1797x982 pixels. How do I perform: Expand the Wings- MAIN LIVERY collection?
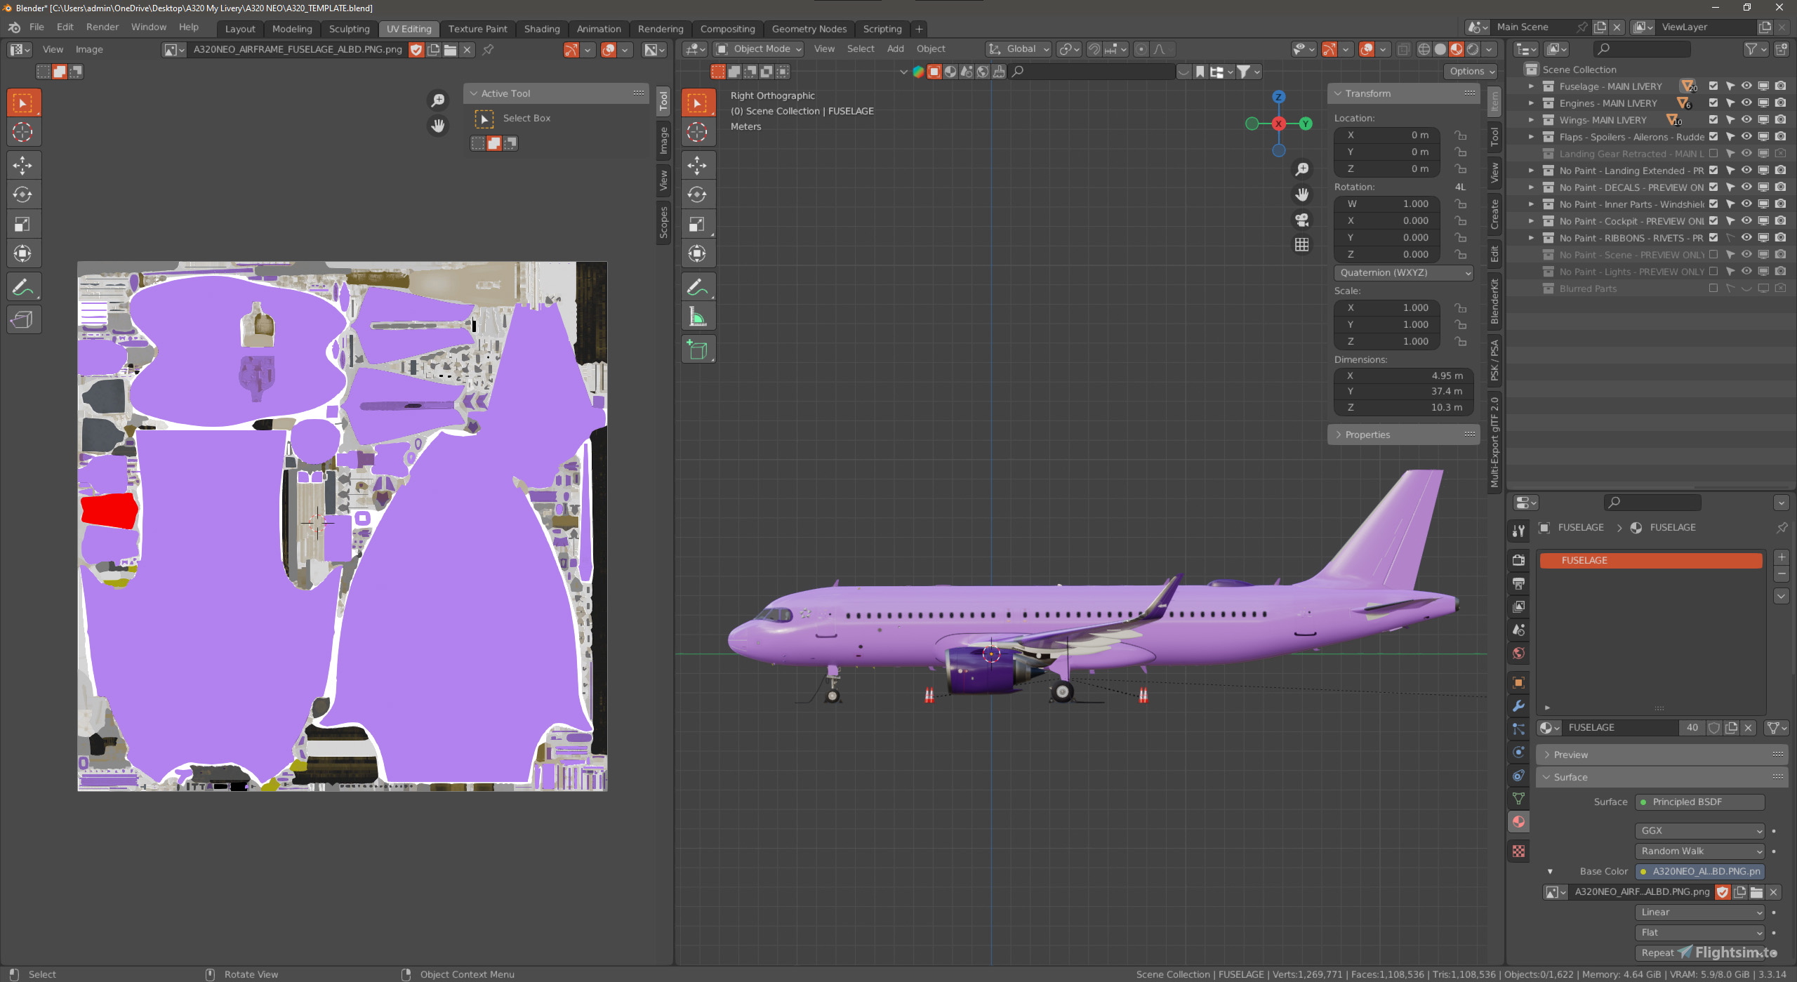pos(1530,120)
